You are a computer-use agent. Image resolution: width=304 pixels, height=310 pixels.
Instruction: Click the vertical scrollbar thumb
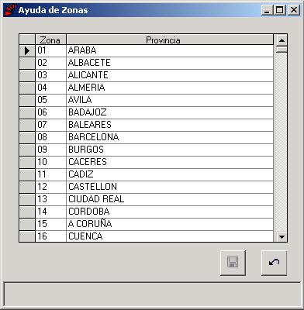[282, 50]
